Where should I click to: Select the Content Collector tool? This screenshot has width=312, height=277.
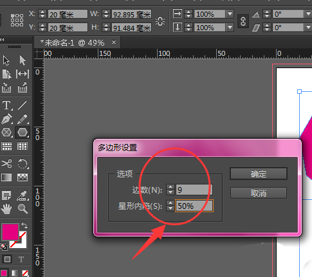pos(6,87)
